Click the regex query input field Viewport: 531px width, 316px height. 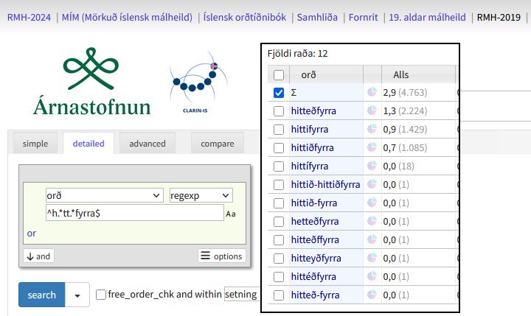(x=135, y=213)
